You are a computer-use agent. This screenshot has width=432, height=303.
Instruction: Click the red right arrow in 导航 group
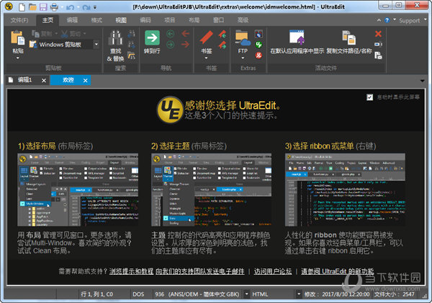coord(186,44)
